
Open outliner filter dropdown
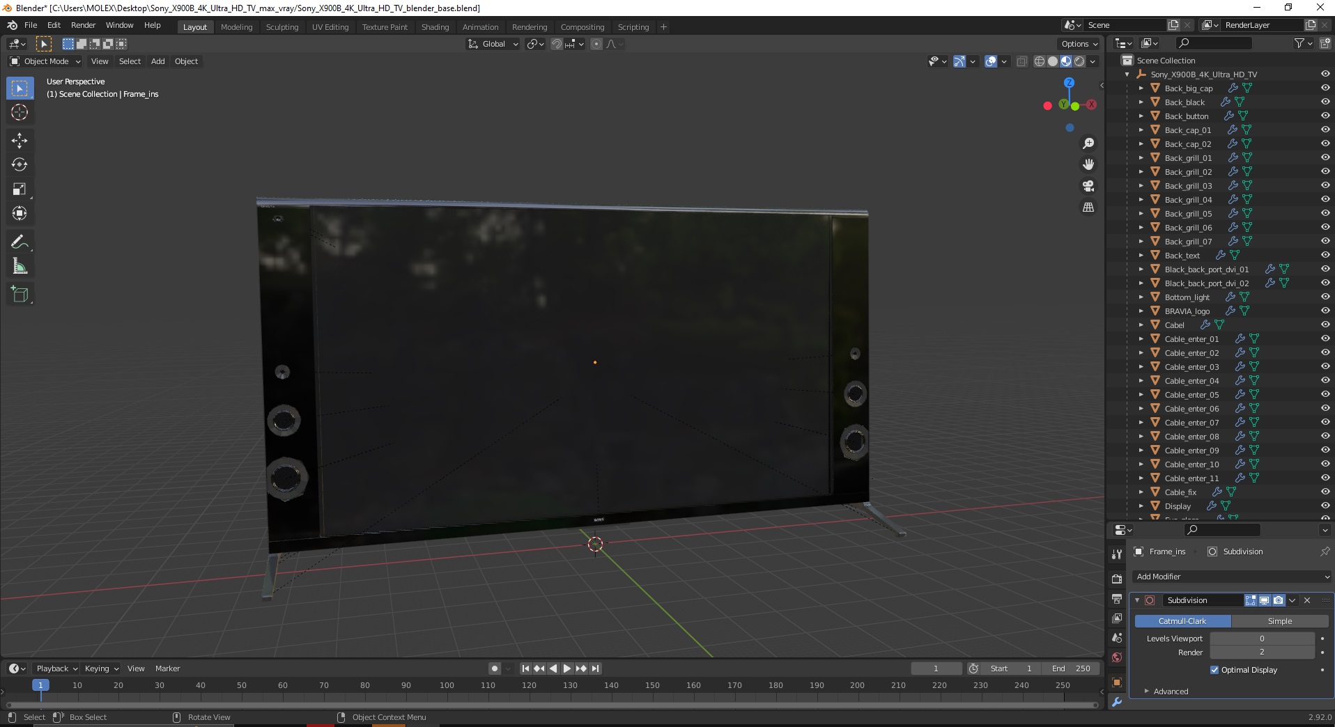[x=1303, y=43]
